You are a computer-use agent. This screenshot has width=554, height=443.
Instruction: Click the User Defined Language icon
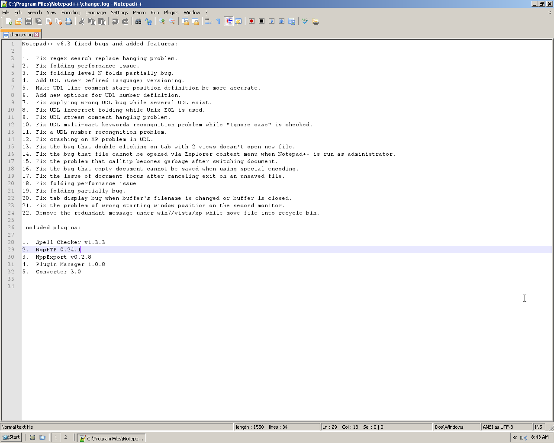(238, 21)
